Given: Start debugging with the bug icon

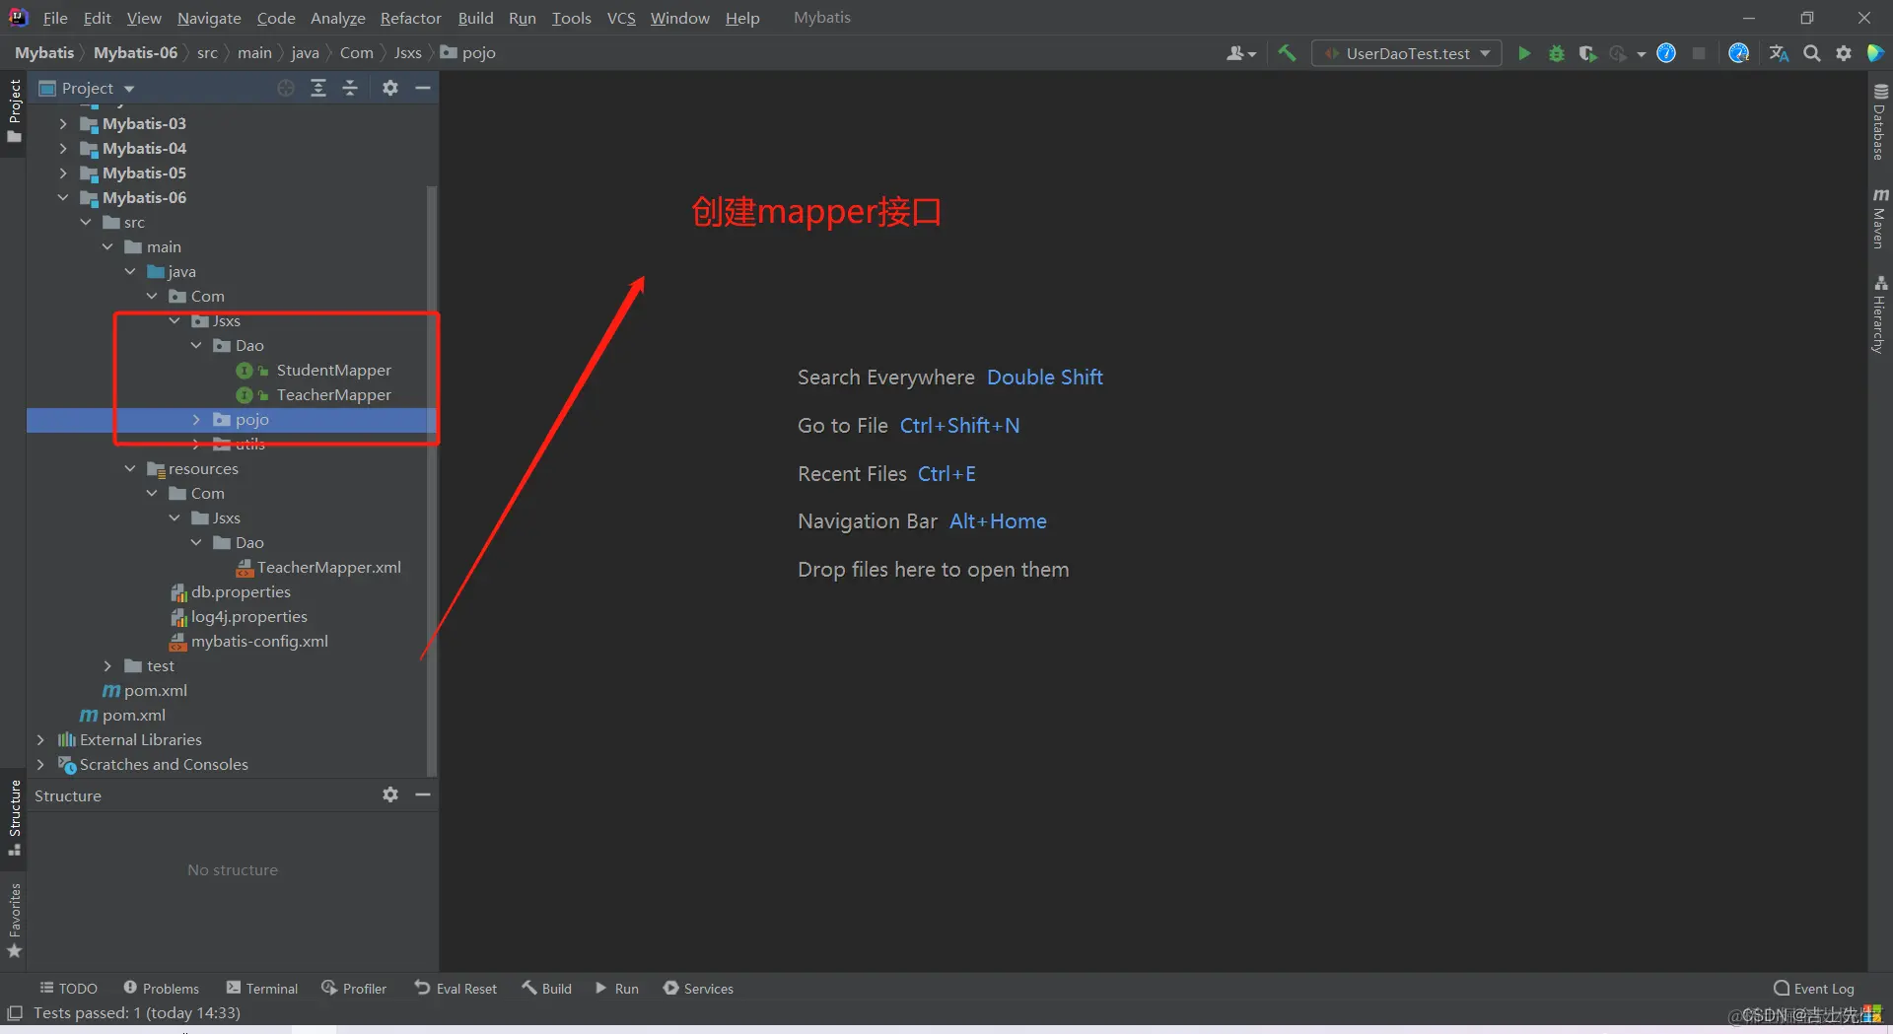Looking at the screenshot, I should coord(1556,53).
